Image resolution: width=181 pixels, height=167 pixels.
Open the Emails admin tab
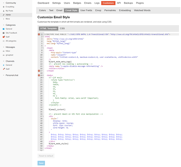coord(88,3)
